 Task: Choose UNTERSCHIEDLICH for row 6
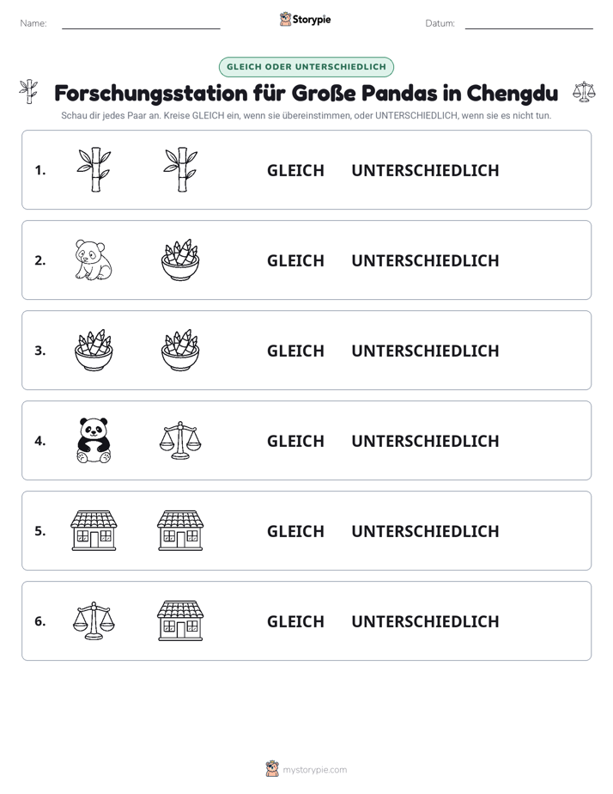pyautogui.click(x=425, y=621)
